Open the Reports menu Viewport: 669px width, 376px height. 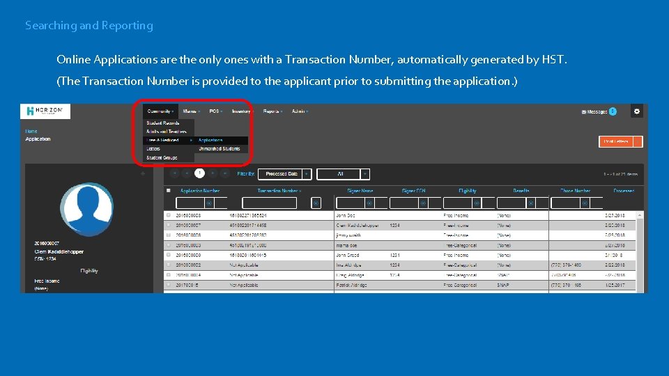coord(272,111)
